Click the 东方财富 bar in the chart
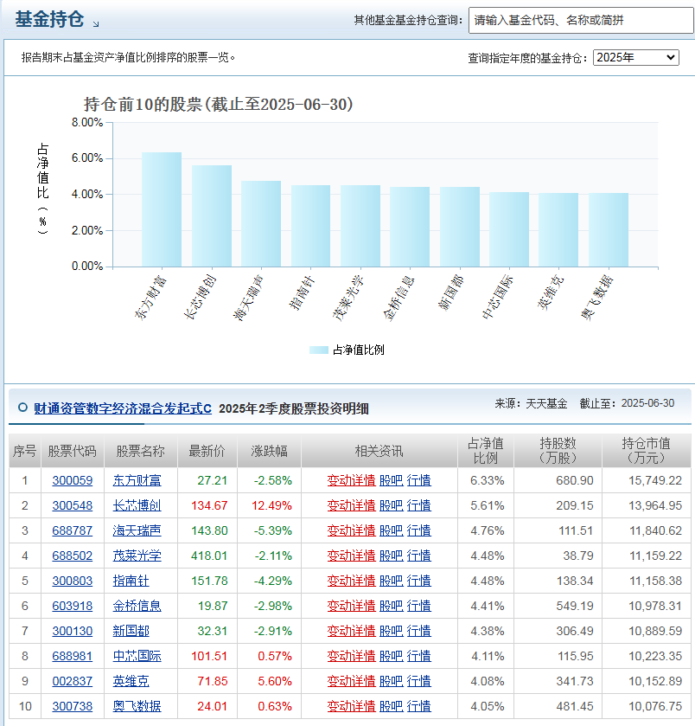 pyautogui.click(x=162, y=209)
